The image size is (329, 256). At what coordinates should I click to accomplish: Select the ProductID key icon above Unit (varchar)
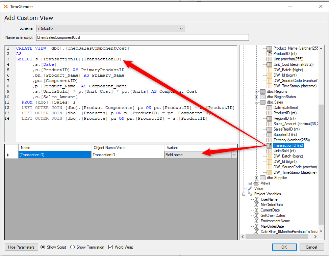[269, 54]
